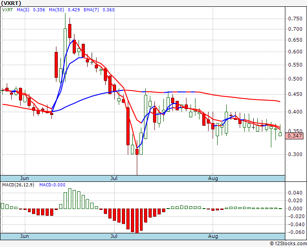
Task: Click the 0.500 price axis label
Action: point(295,79)
